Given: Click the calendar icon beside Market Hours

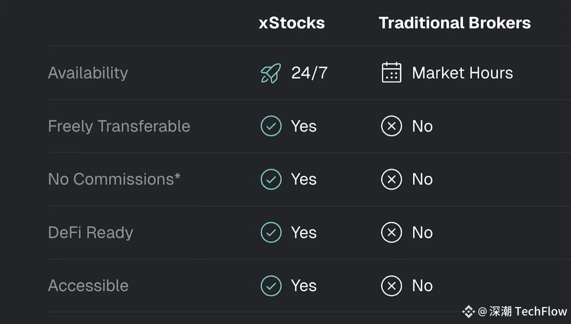Looking at the screenshot, I should point(392,73).
